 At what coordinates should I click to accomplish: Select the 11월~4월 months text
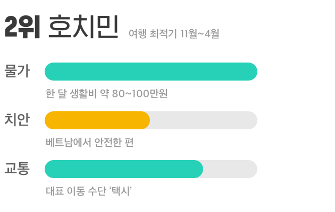(199, 34)
